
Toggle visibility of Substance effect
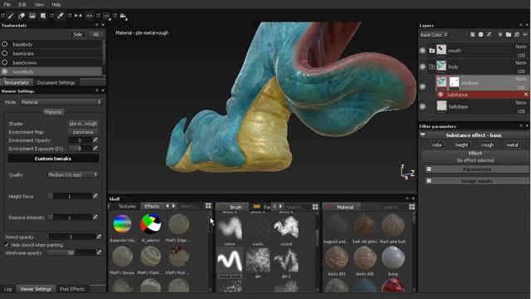(441, 95)
